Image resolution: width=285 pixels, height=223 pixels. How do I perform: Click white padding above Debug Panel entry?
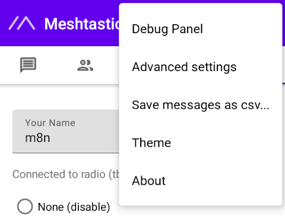(x=201, y=7)
